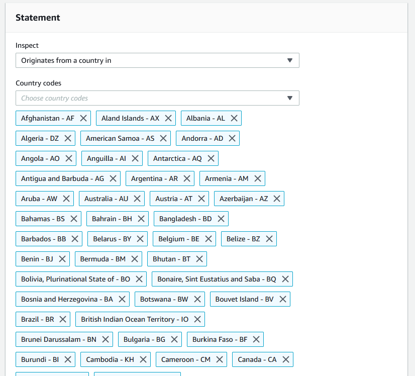Remove American Samoa - AS tag
Viewport: 415px width, 376px height.
(163, 138)
